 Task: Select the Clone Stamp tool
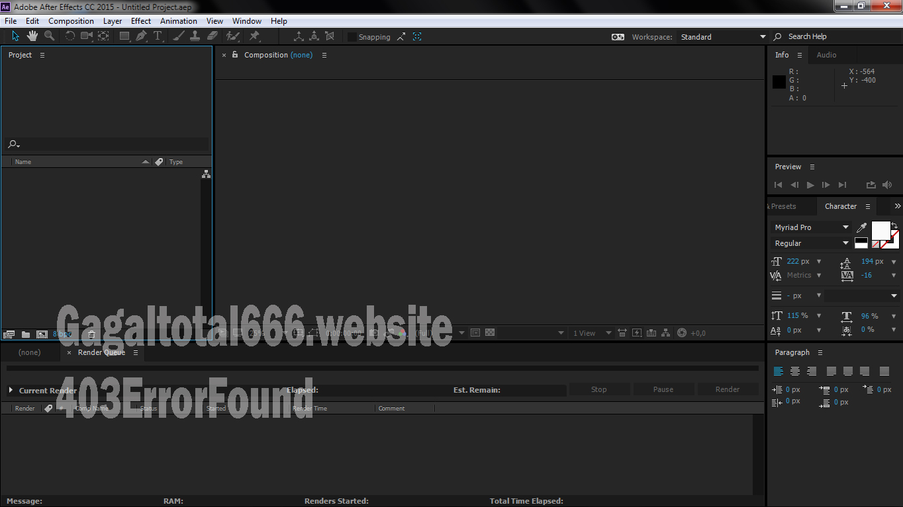pos(195,36)
